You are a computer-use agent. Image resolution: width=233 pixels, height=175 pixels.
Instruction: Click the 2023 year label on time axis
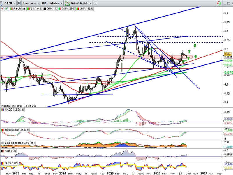point(16,173)
